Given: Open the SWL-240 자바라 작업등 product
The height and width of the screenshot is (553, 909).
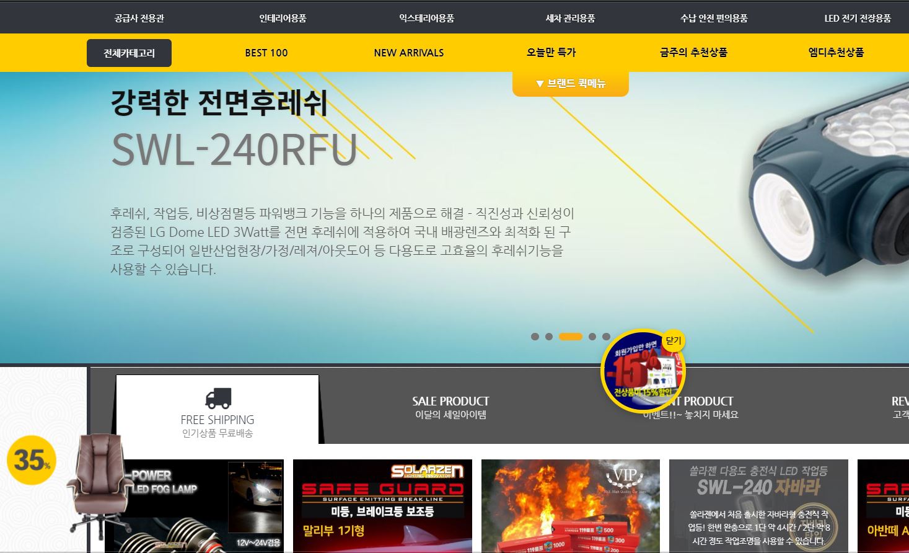Looking at the screenshot, I should point(758,506).
